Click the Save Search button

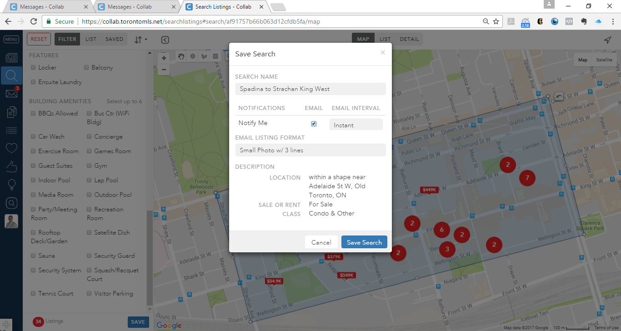tap(364, 242)
